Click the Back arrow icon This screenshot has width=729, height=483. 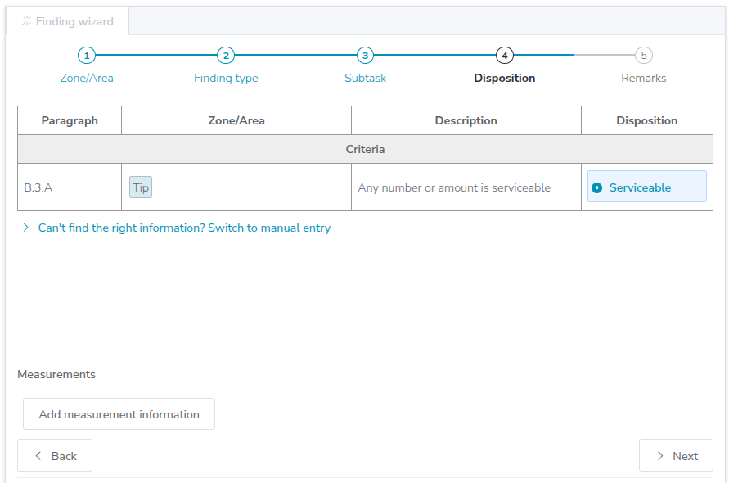coord(36,456)
